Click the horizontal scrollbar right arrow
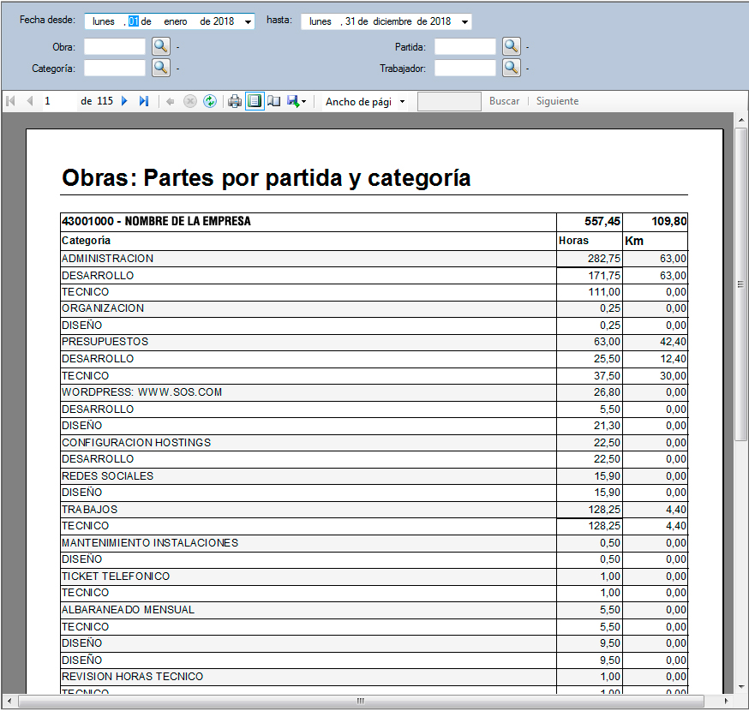 coord(726,701)
